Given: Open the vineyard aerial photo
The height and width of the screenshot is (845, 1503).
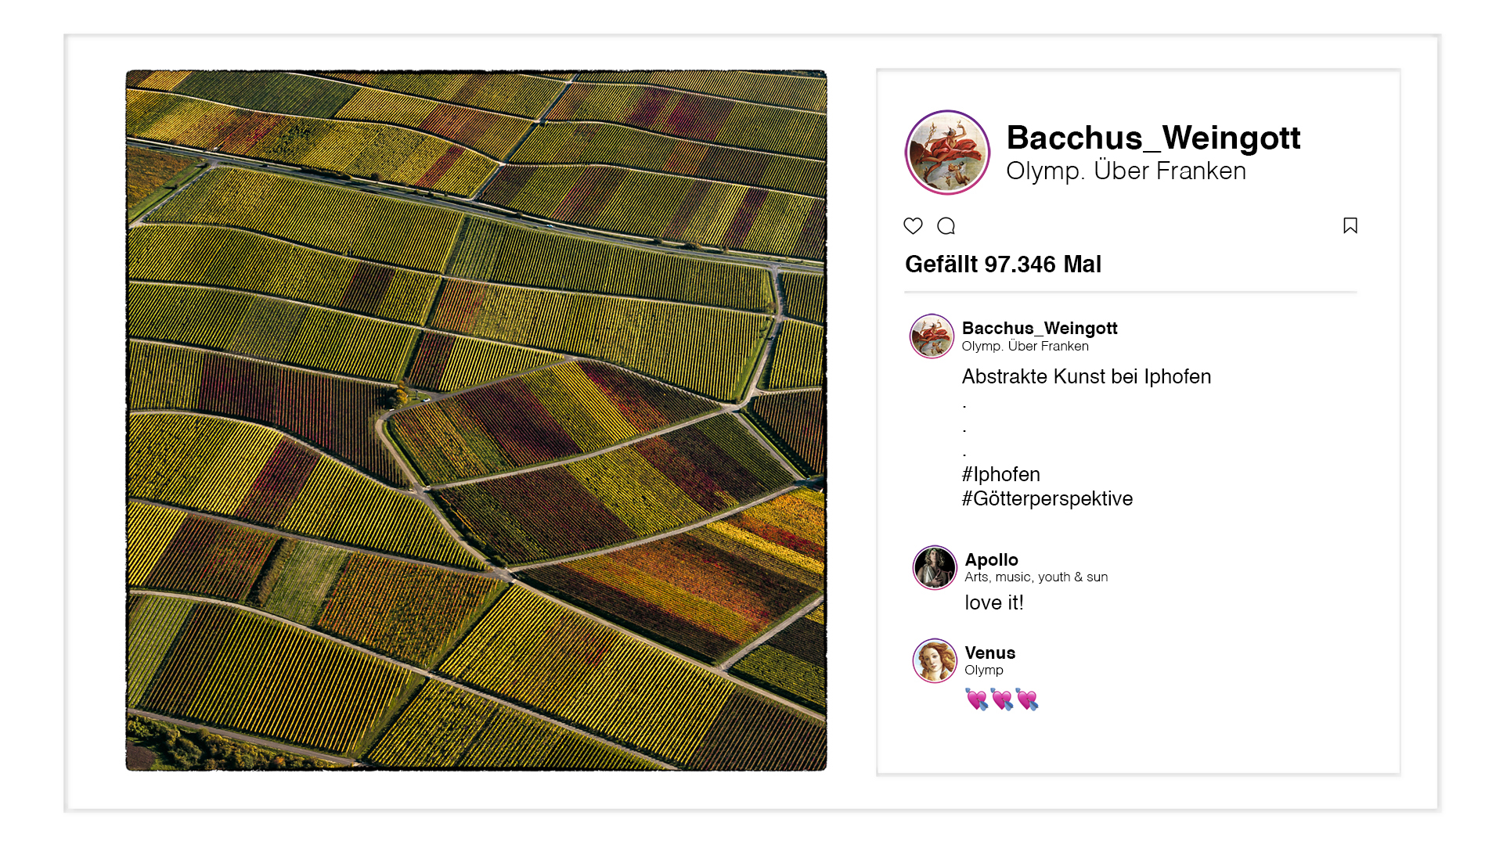Looking at the screenshot, I should [x=476, y=420].
